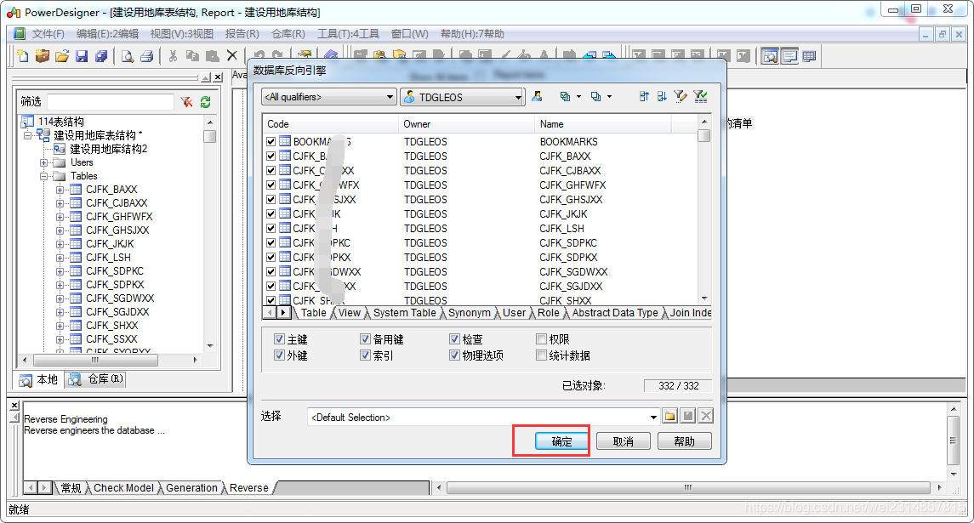Uncheck the 主键 checkbox
Screen dimensions: 974x523
tap(280, 339)
